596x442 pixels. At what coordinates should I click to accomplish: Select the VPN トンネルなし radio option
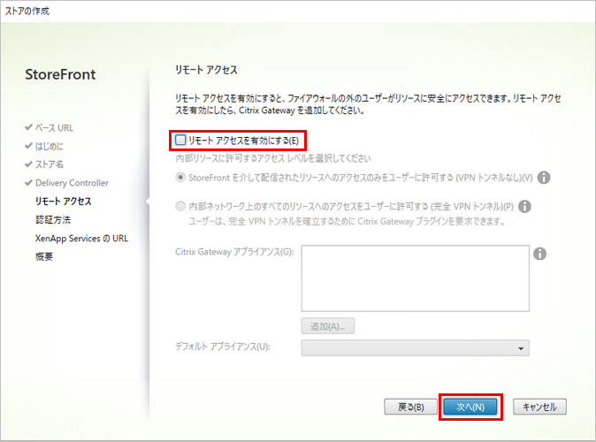click(181, 178)
